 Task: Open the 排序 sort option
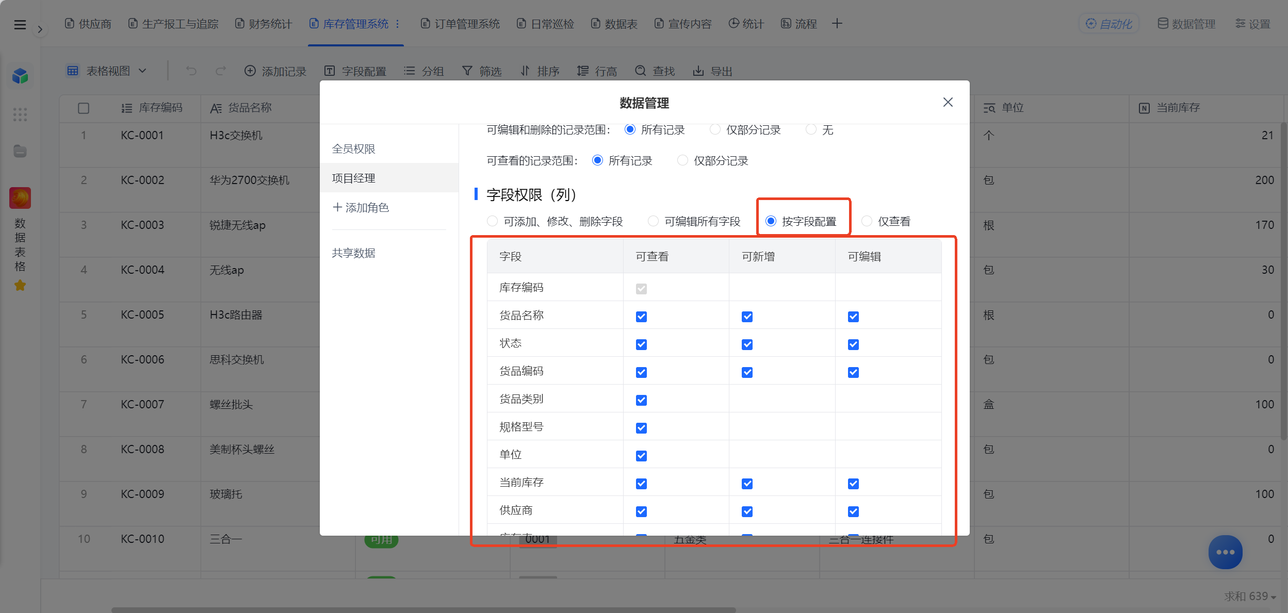(x=540, y=71)
